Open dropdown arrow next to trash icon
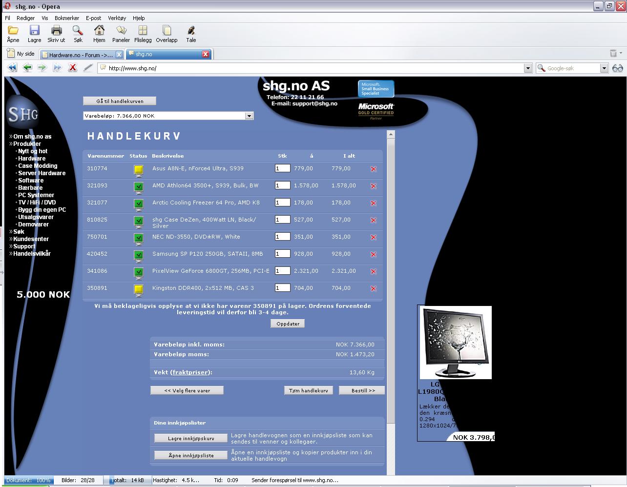Image resolution: width=627 pixels, height=487 pixels. coord(621,53)
